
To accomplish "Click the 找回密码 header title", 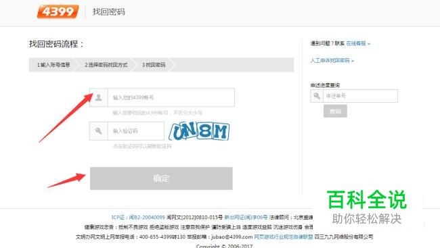I will click(108, 11).
